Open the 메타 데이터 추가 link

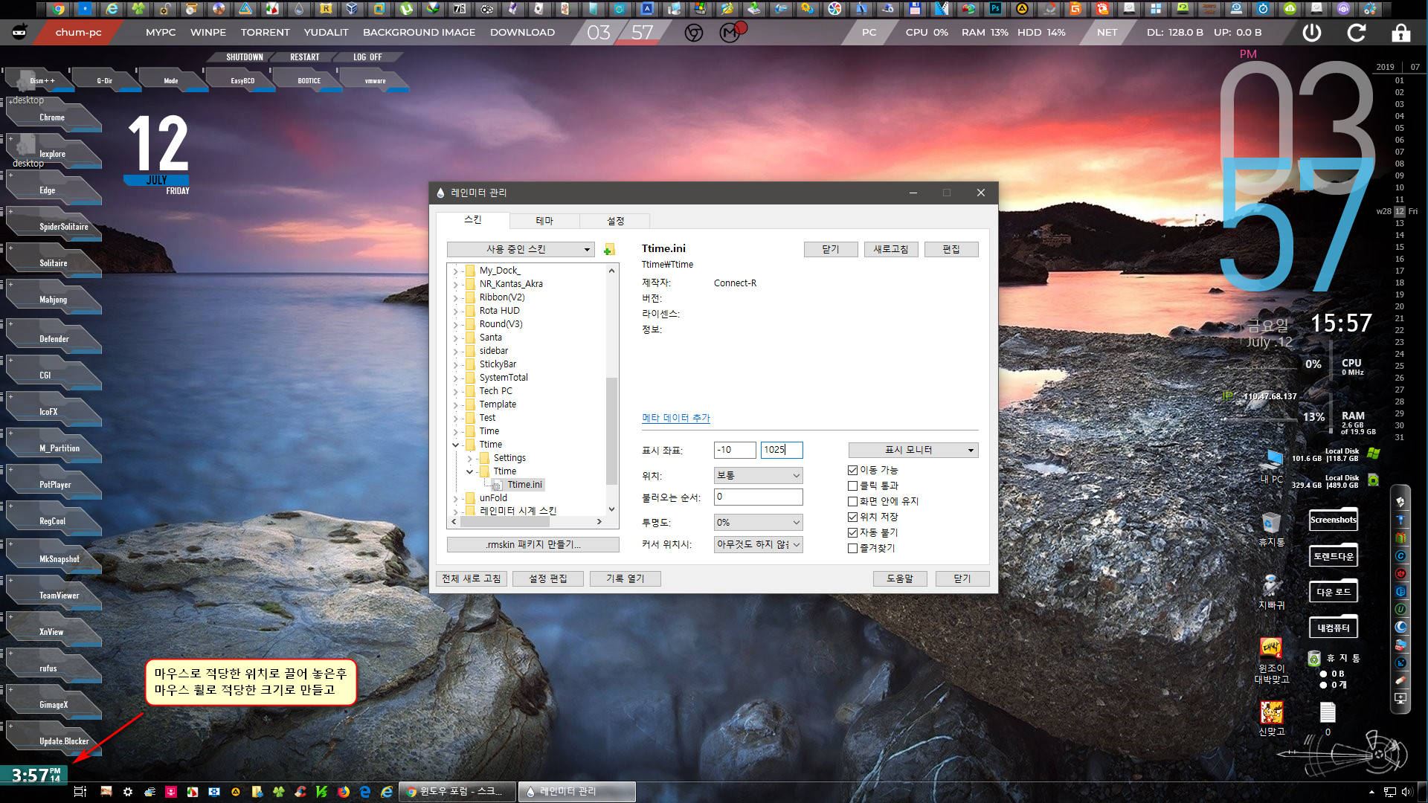point(676,418)
